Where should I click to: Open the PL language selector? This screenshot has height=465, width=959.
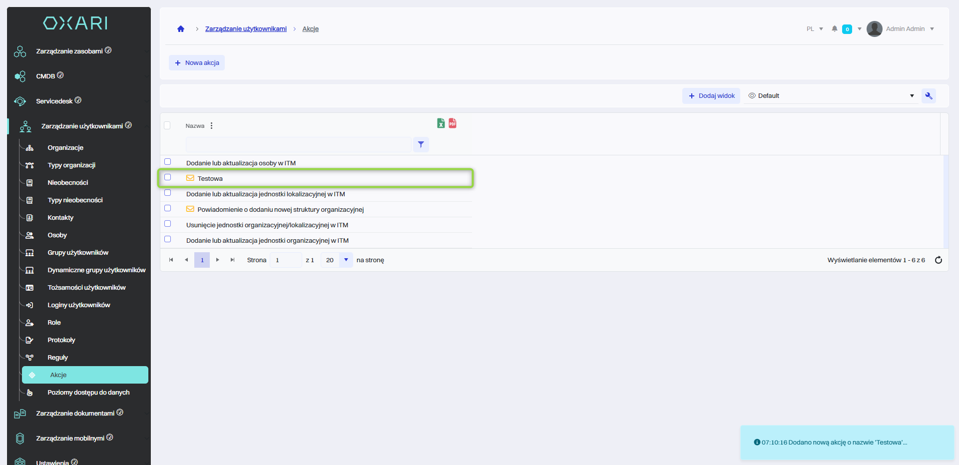[814, 29]
